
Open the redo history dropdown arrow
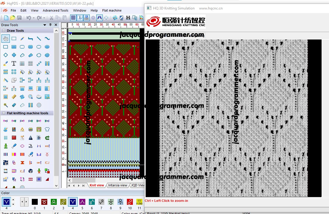(44, 18)
